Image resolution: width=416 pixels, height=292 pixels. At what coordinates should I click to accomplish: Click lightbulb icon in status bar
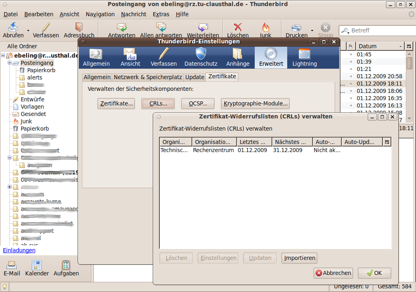point(5,287)
